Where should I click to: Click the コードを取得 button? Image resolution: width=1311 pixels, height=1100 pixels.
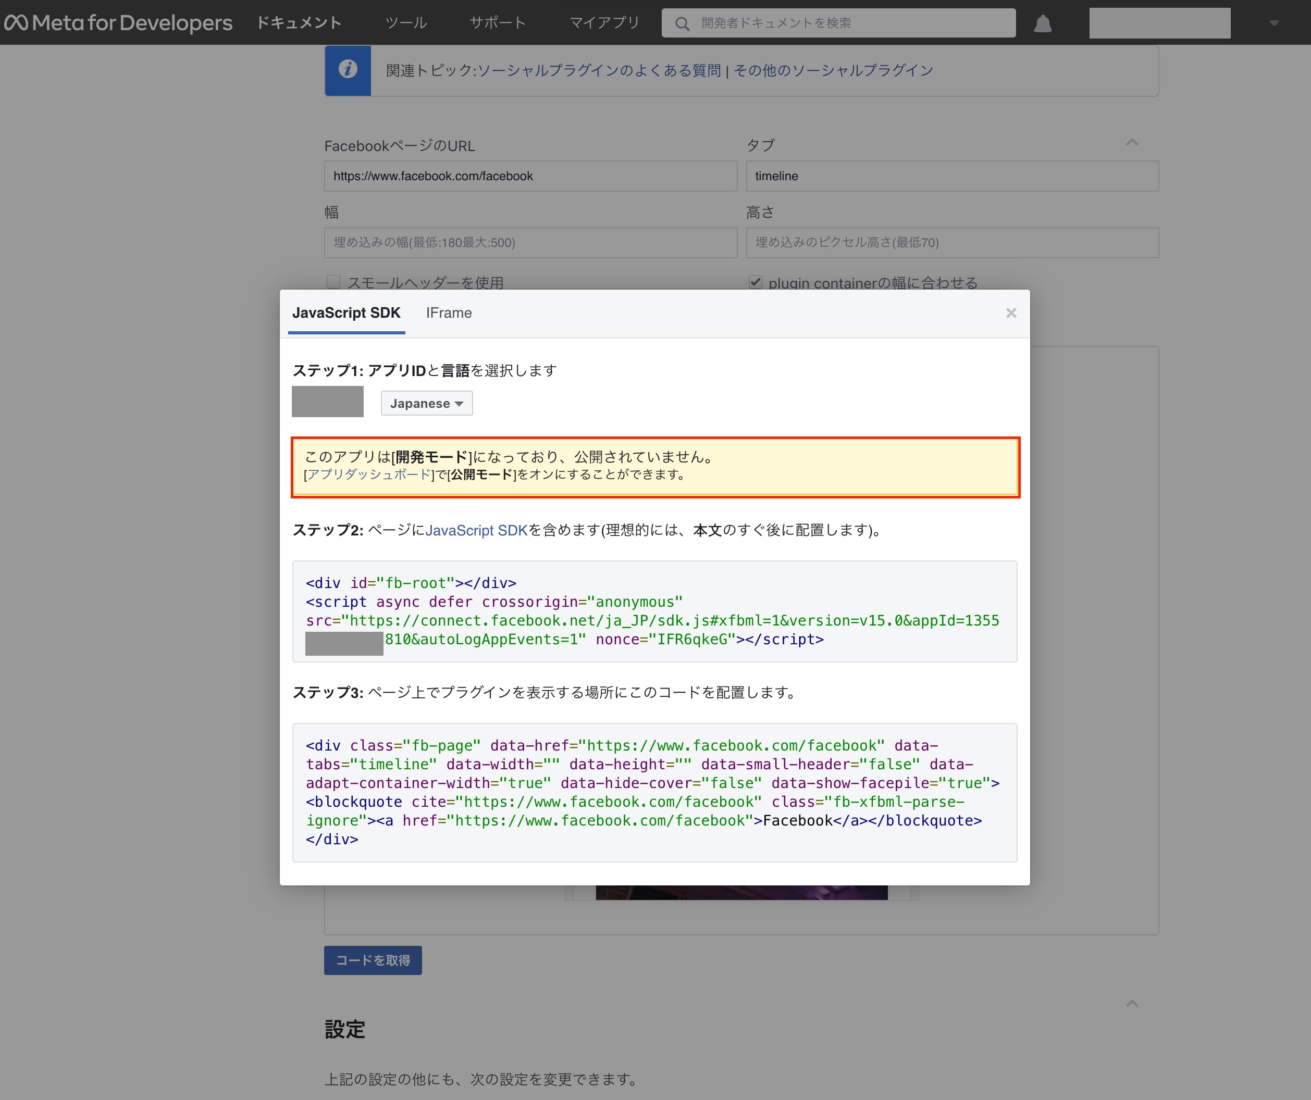coord(373,960)
